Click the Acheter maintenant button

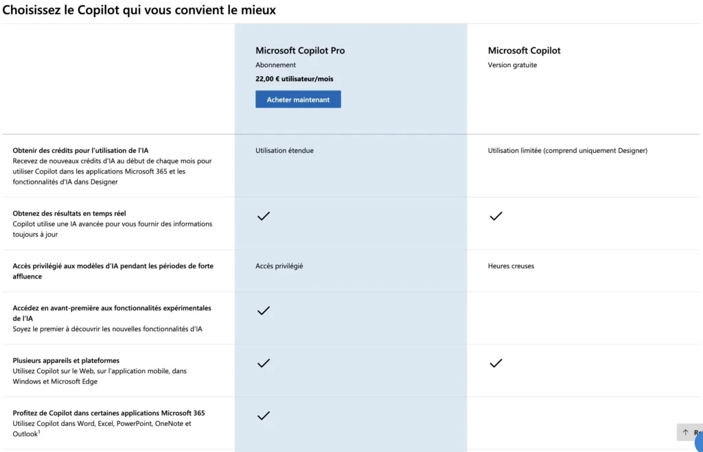click(x=298, y=99)
